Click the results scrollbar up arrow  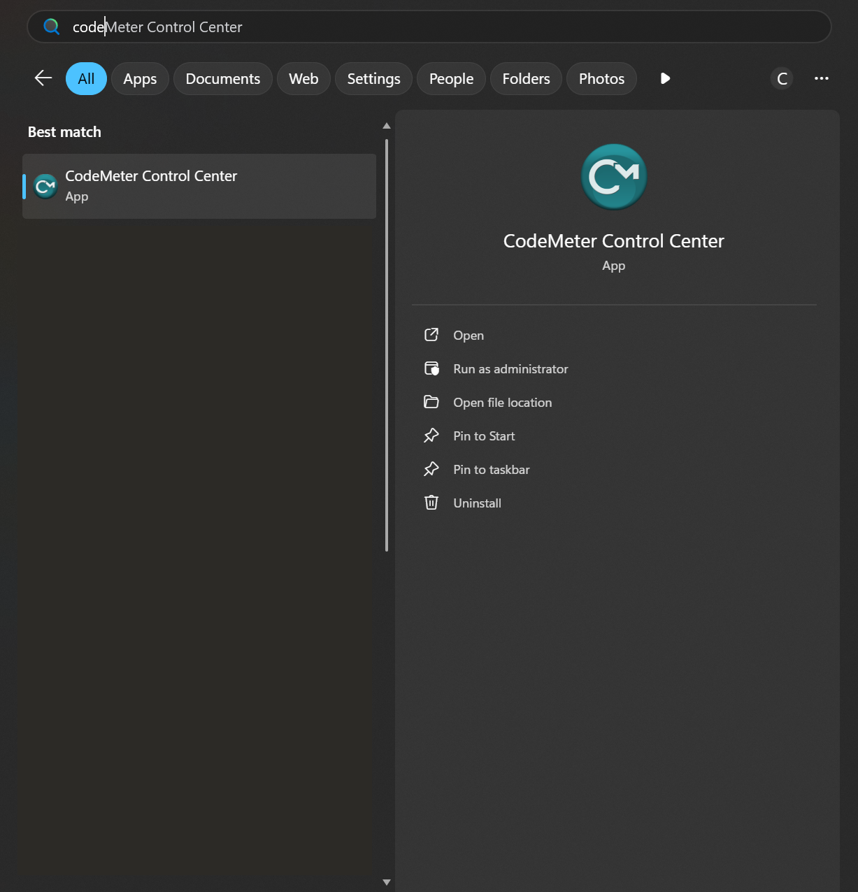pyautogui.click(x=387, y=126)
